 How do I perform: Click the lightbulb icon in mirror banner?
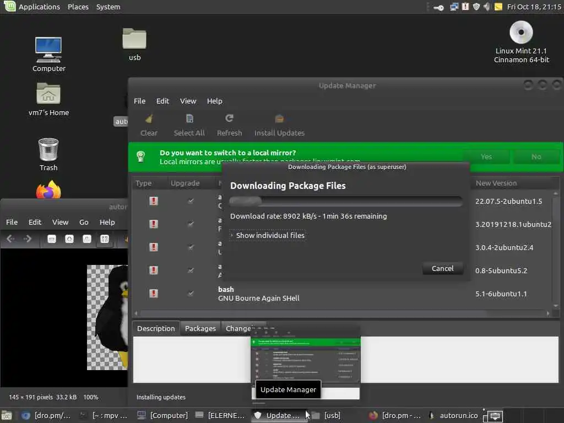tap(140, 156)
